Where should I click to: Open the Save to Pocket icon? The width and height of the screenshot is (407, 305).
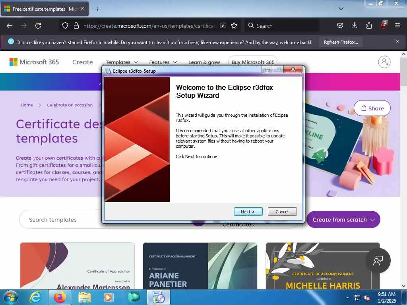(x=340, y=25)
